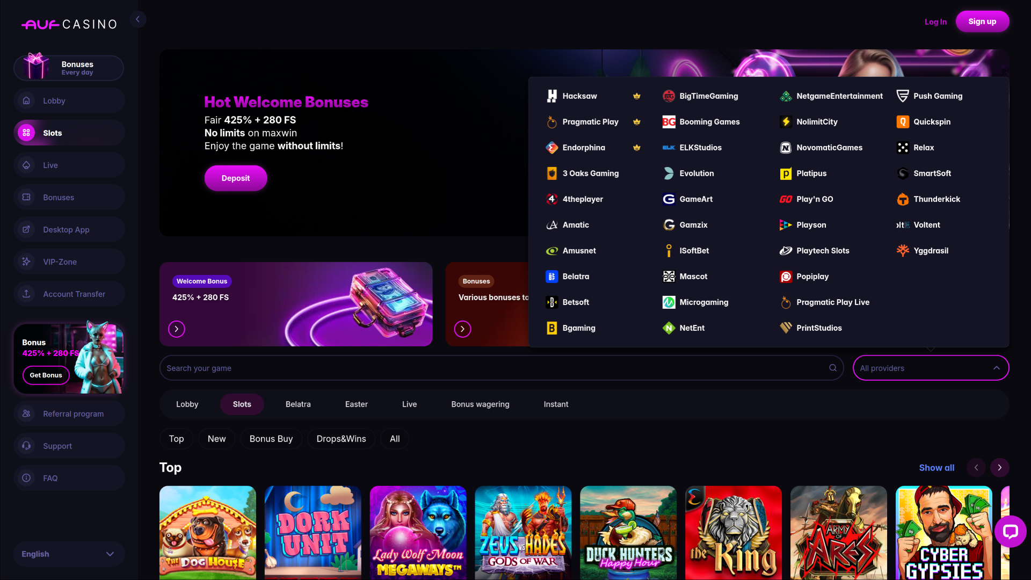Screen dimensions: 1031x580
Task: Toggle Hacksaw favorite crown
Action: [637, 96]
